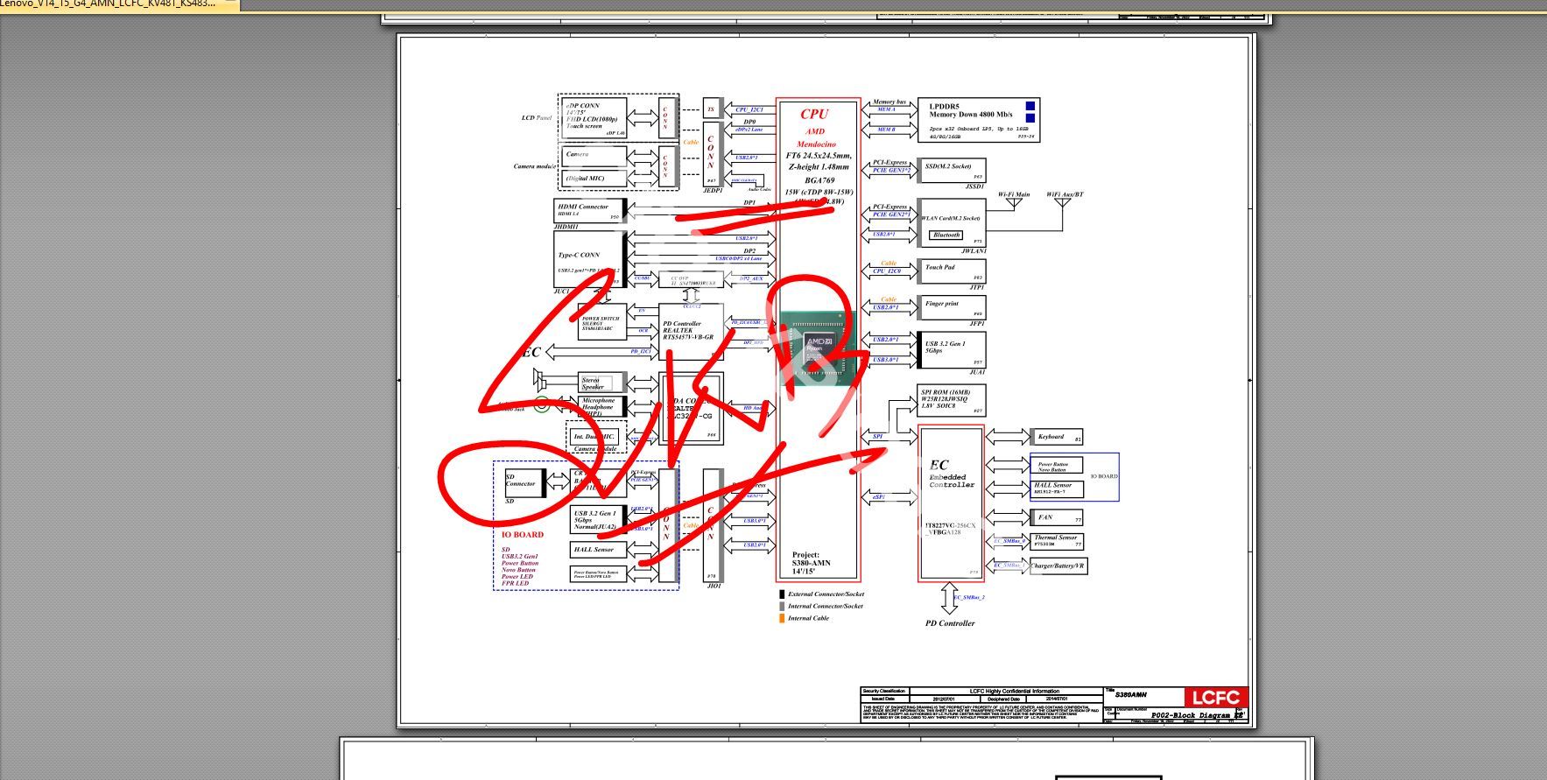Select the 'CPU_I2C0' signal label

coord(887,271)
